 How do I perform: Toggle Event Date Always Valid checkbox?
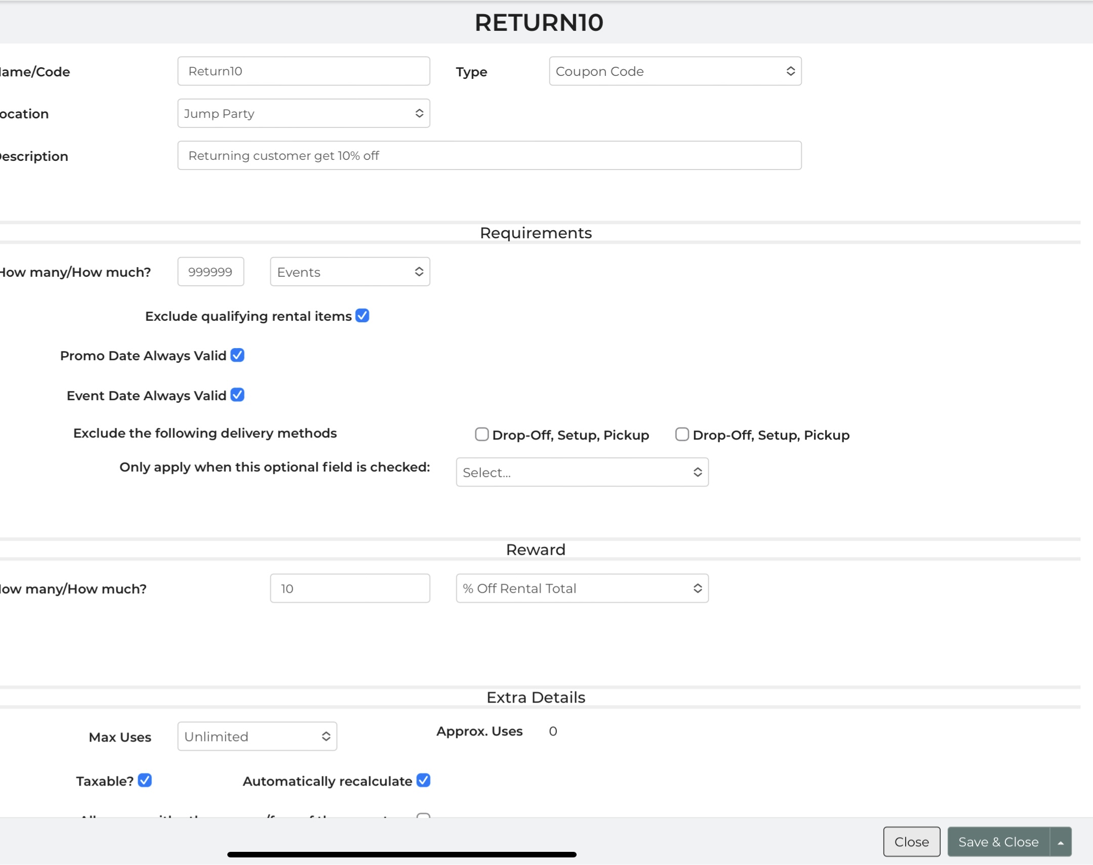[x=237, y=395]
